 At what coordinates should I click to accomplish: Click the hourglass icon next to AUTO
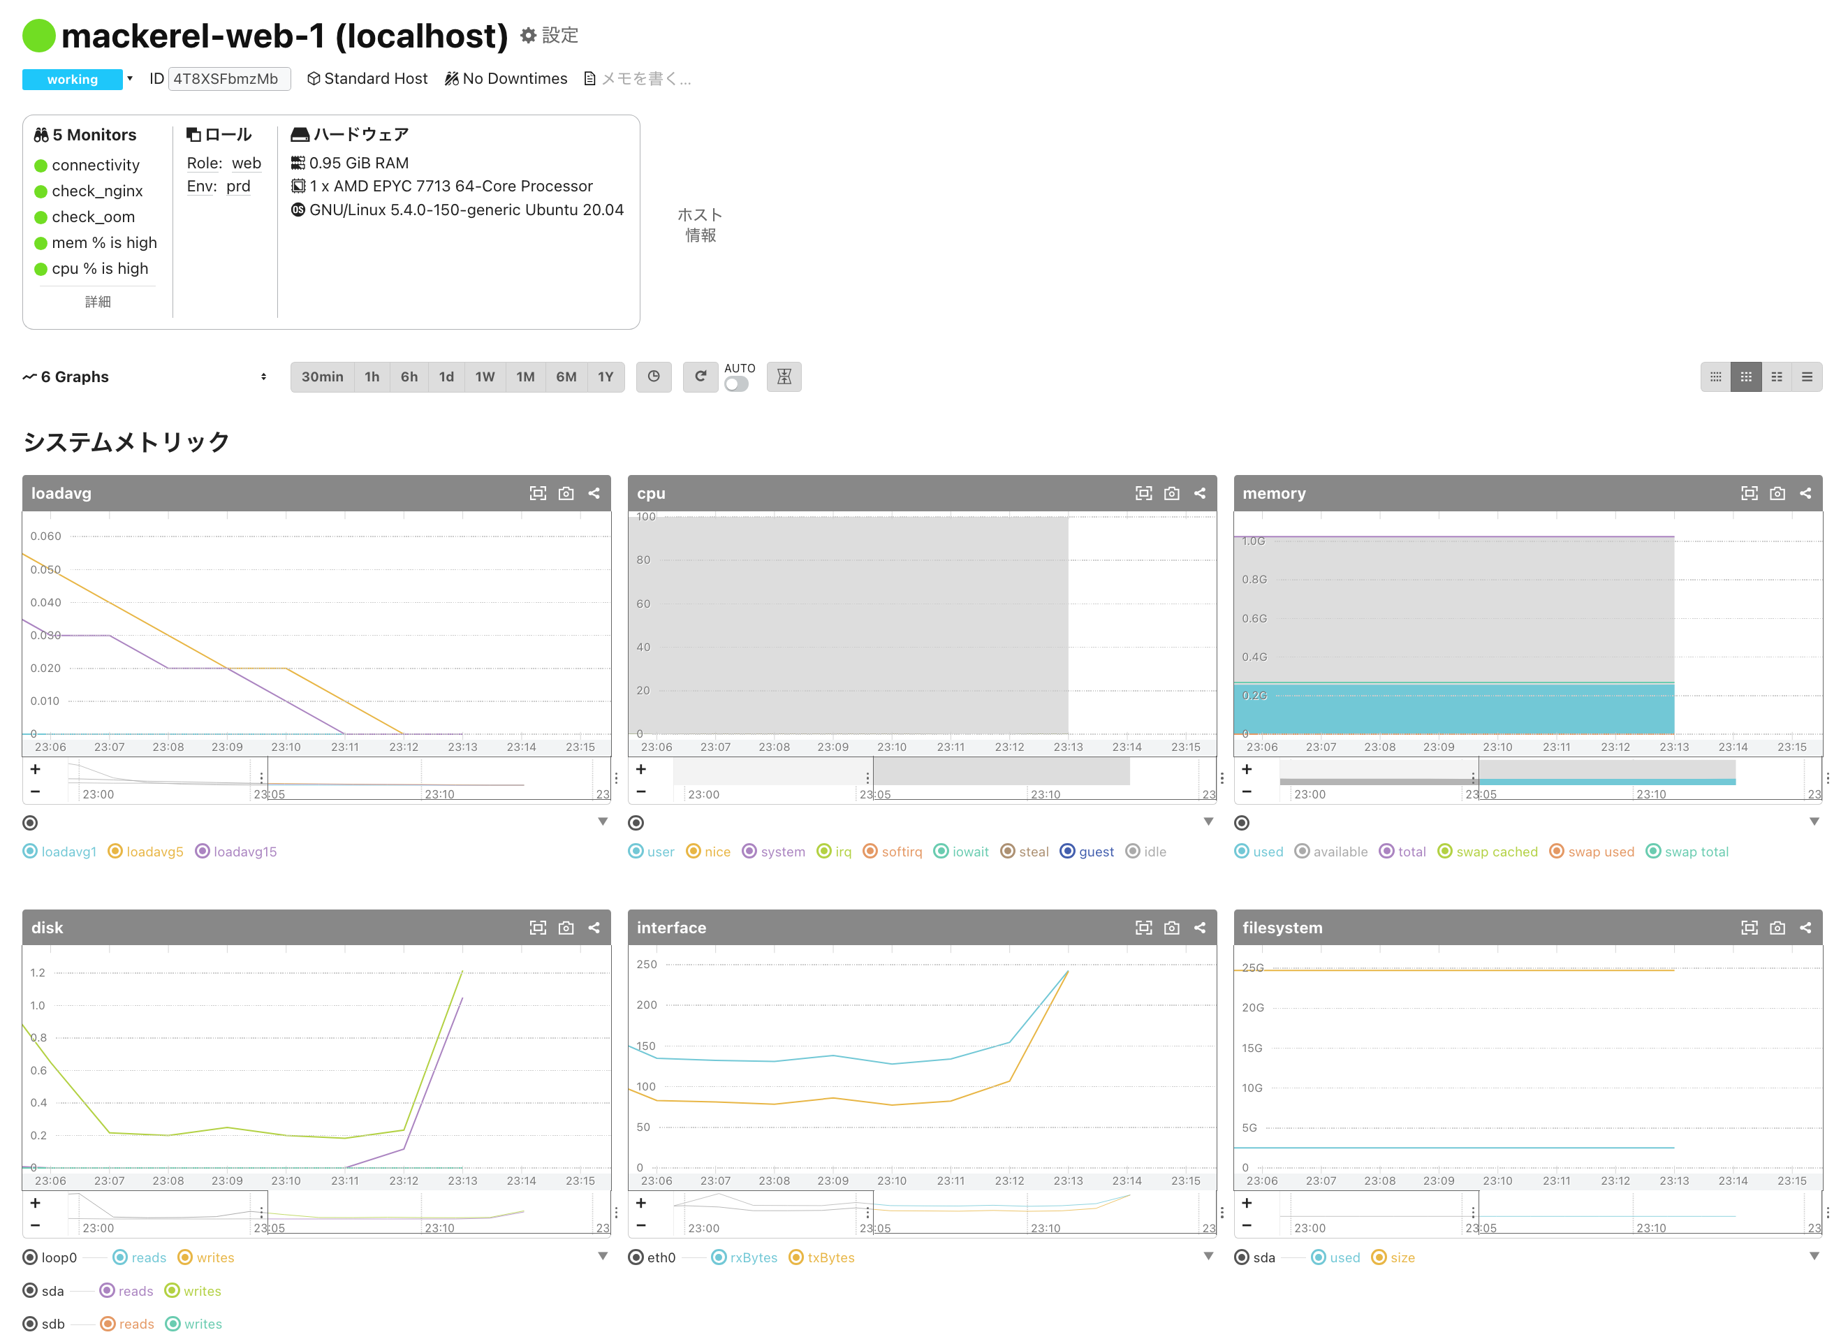pyautogui.click(x=784, y=377)
